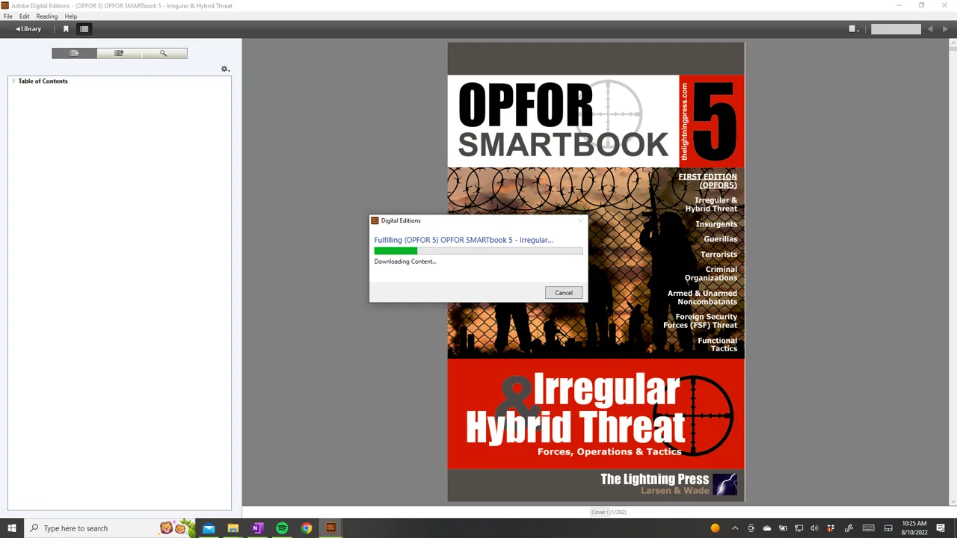Go back to the Library
Viewport: 957px width, 538px height.
click(x=28, y=29)
